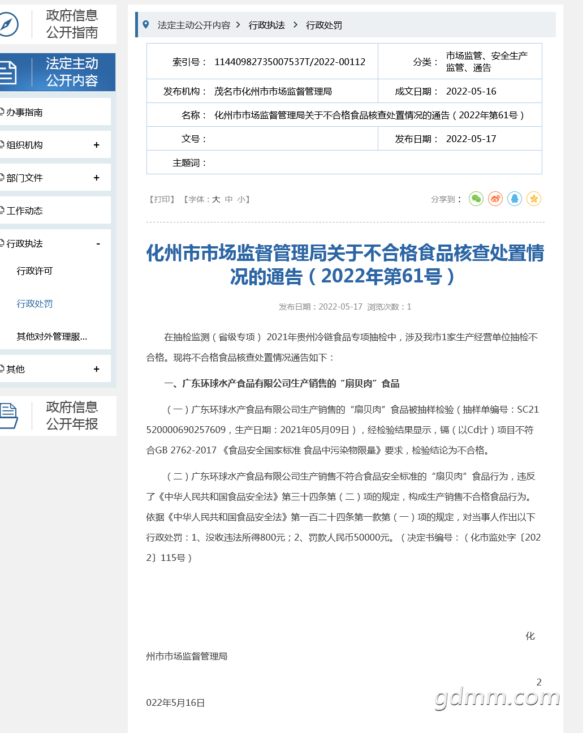The height and width of the screenshot is (733, 587).
Task: Click the report icon beside 政府信息公开年报
Action: (x=8, y=416)
